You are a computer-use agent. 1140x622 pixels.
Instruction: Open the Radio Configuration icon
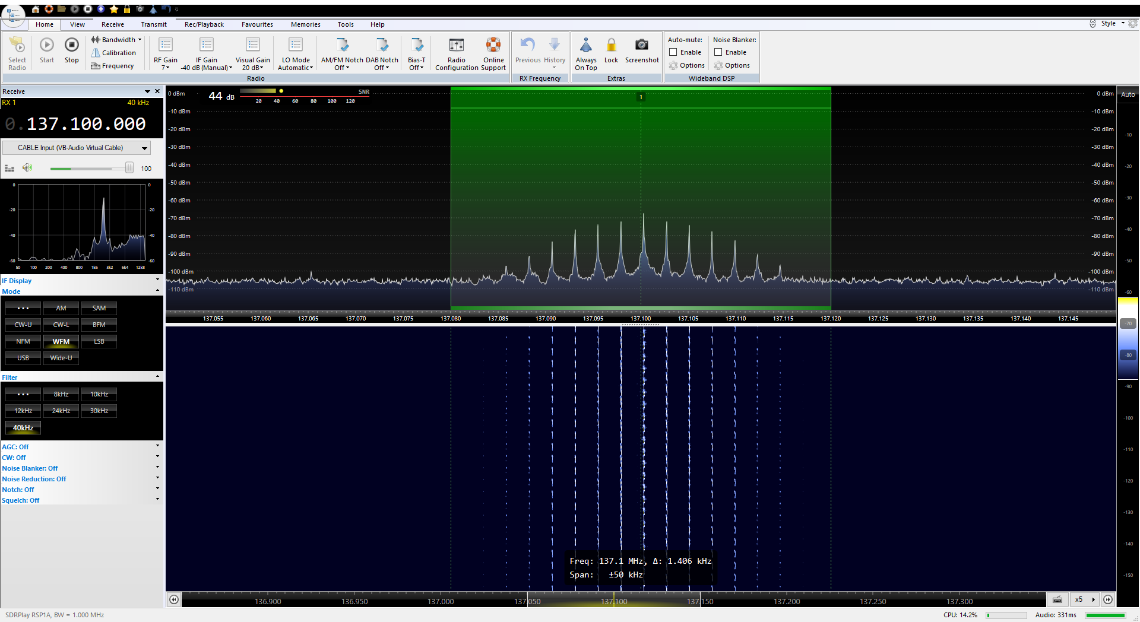456,46
